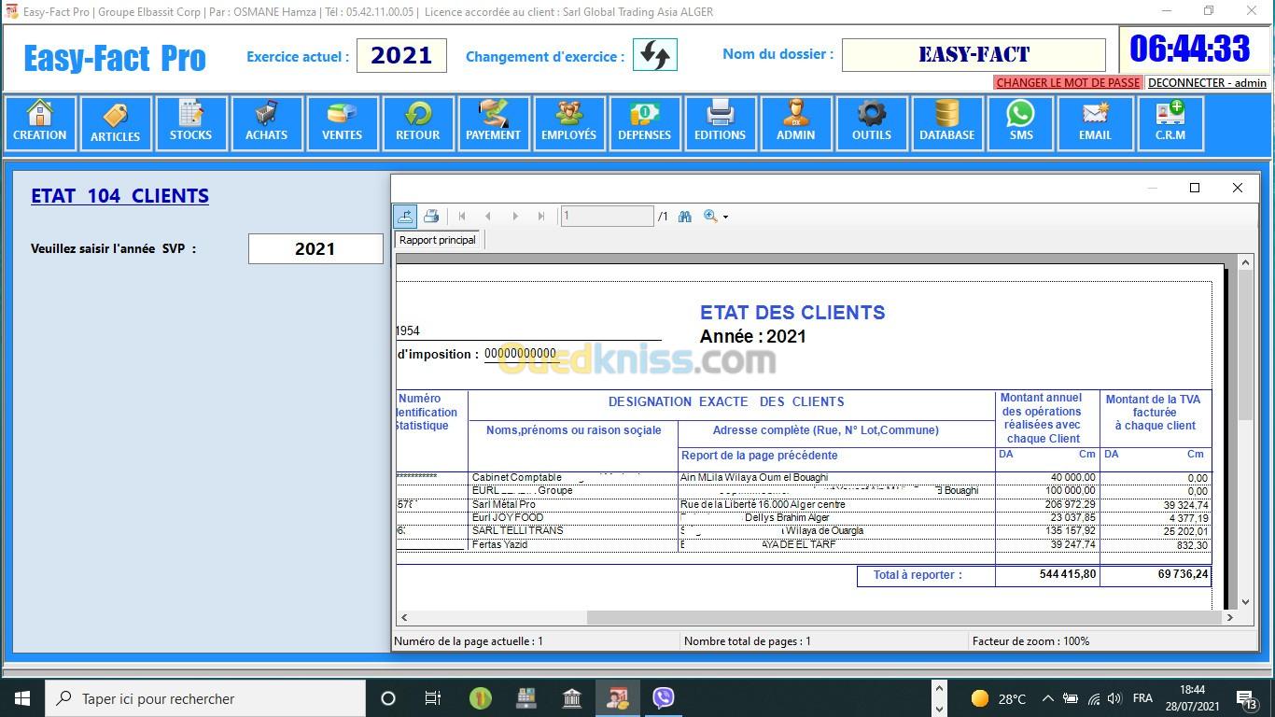This screenshot has height=717, width=1275.
Task: Open Viber from the Windows taskbar
Action: coord(663,698)
